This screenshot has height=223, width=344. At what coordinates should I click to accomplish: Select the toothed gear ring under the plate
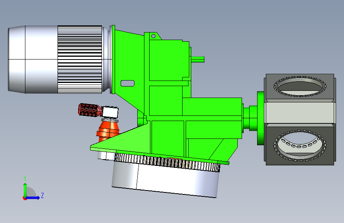click(x=167, y=162)
